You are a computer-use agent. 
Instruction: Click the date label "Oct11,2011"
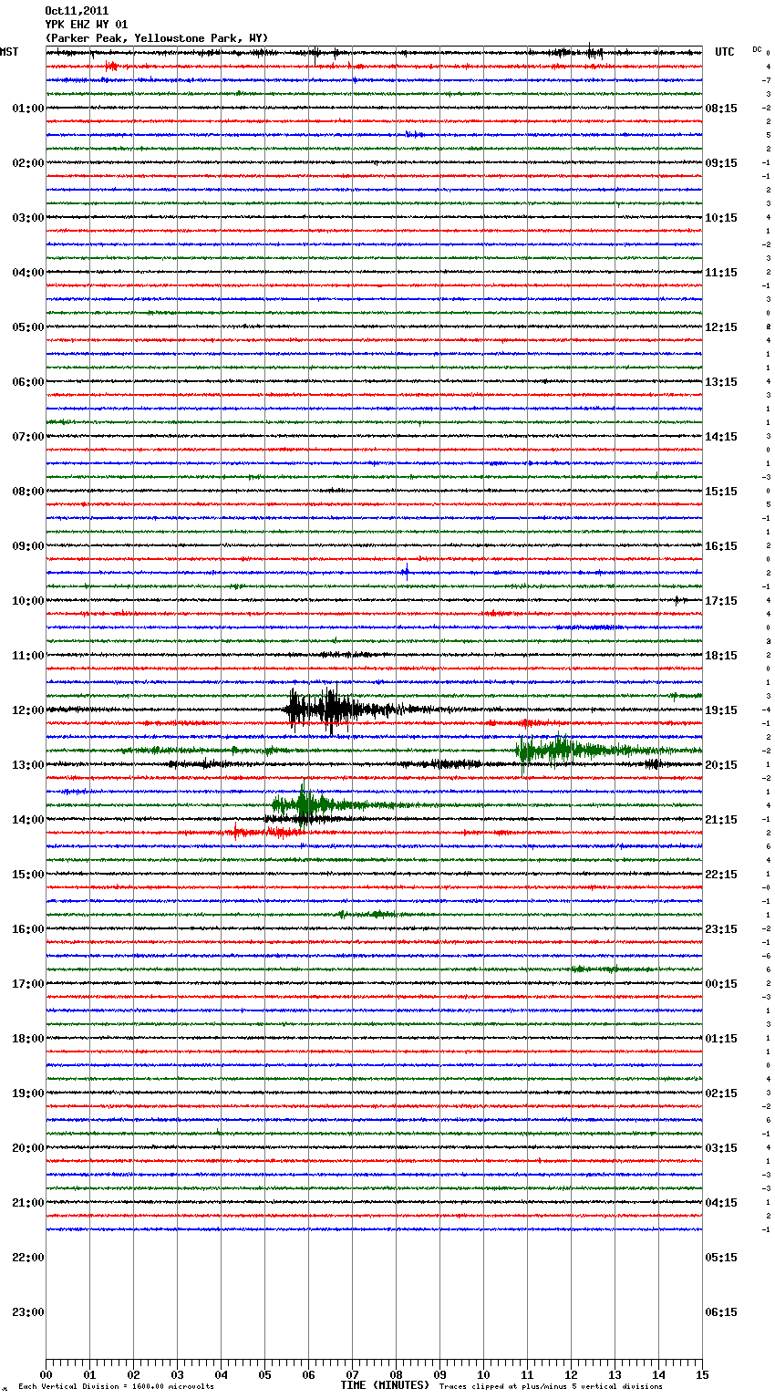77,11
